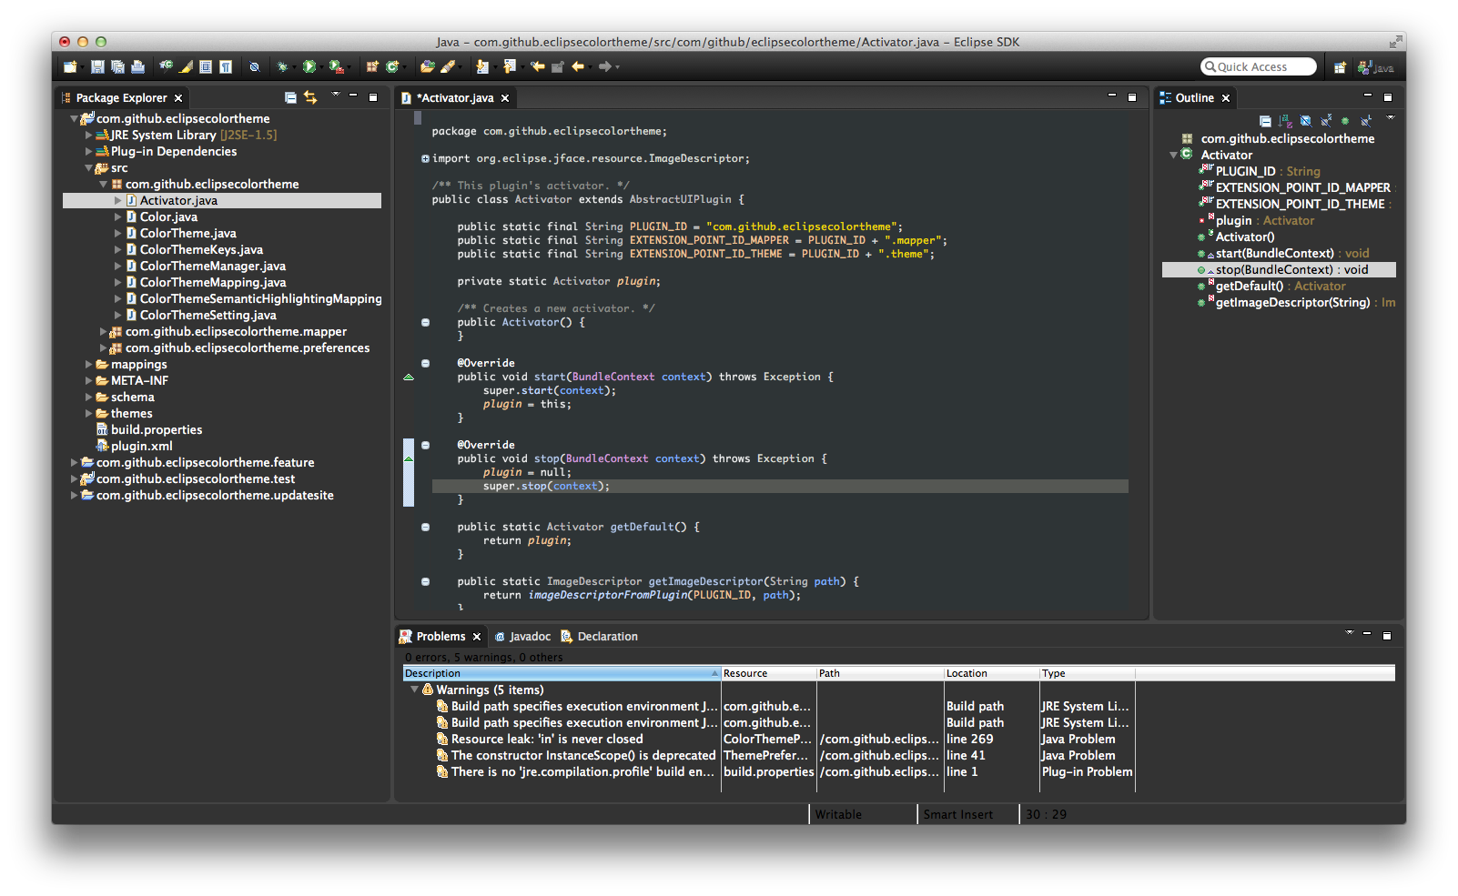Create a new Java package via toolbar icon

[x=372, y=66]
